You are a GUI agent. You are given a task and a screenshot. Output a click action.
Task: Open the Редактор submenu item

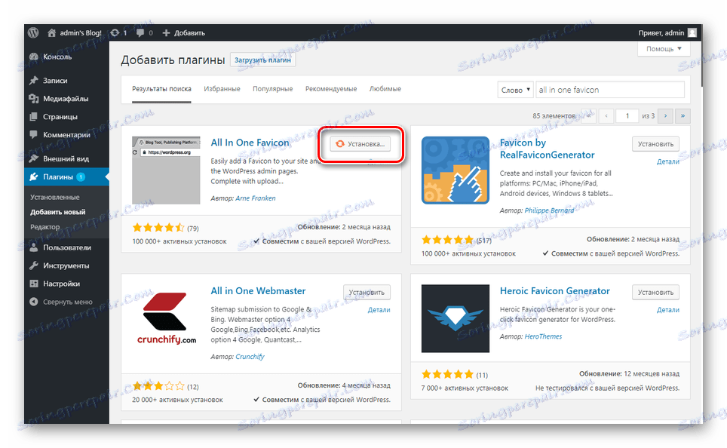(x=45, y=227)
